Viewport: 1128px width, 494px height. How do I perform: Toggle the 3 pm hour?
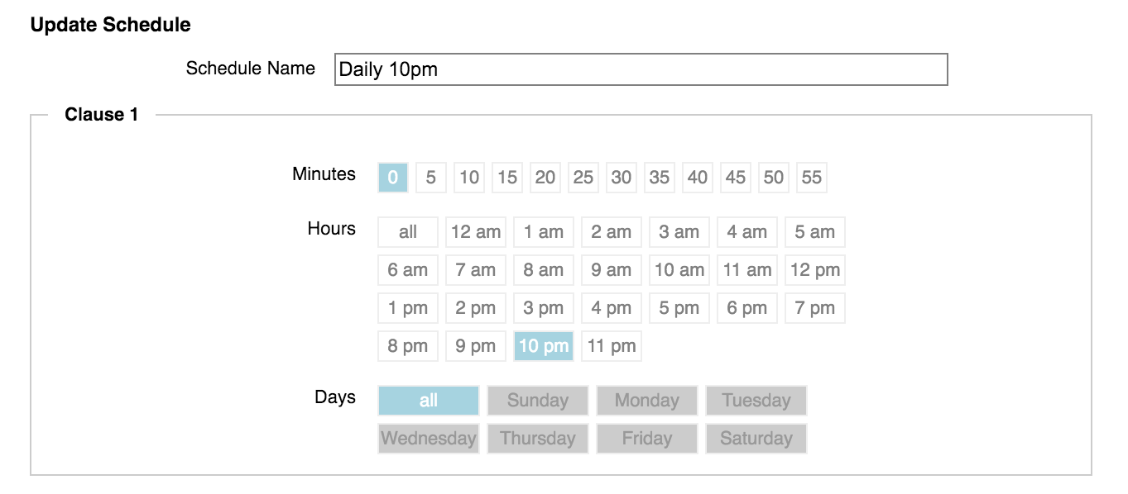click(544, 308)
